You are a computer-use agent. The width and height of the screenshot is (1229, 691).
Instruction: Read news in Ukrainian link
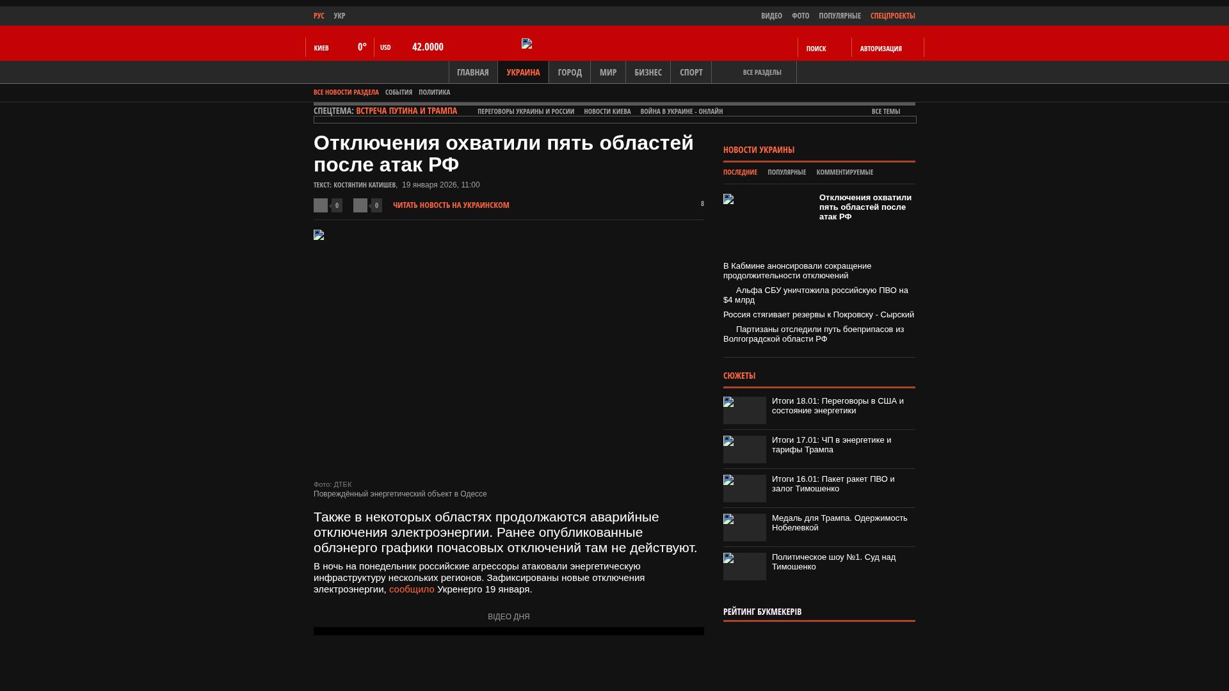[x=451, y=205]
